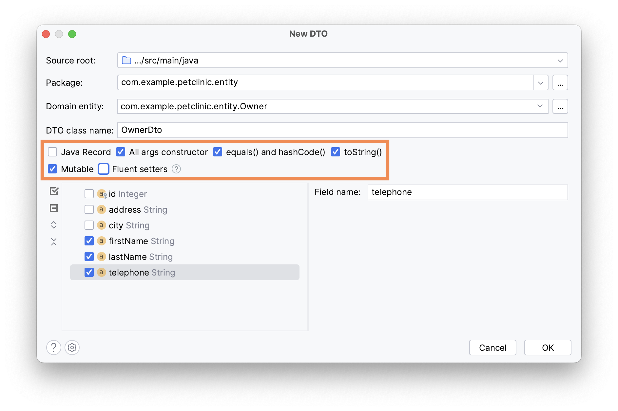Toggle the Fluent setters checkbox
The height and width of the screenshot is (411, 618).
[104, 169]
